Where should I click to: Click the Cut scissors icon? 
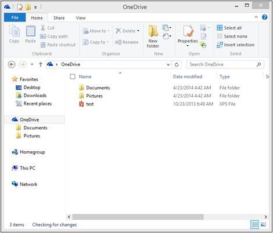[x=43, y=28]
